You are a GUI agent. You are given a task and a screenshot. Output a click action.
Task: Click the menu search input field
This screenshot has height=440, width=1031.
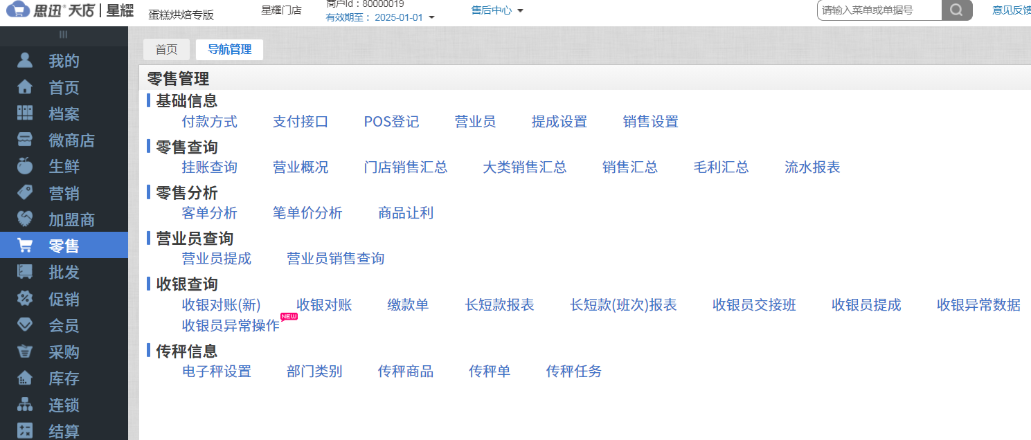(879, 10)
